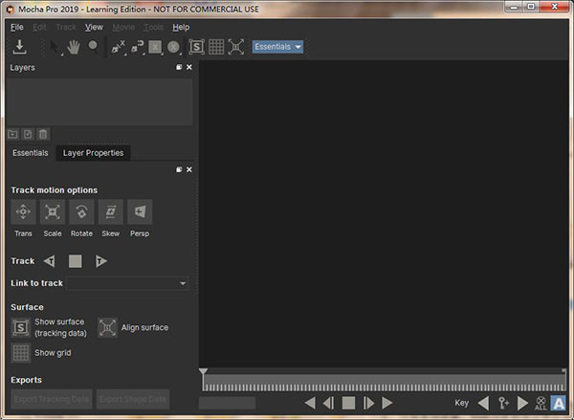Switch to the Essentials tab
Screen dimensions: 574x420
(x=31, y=153)
